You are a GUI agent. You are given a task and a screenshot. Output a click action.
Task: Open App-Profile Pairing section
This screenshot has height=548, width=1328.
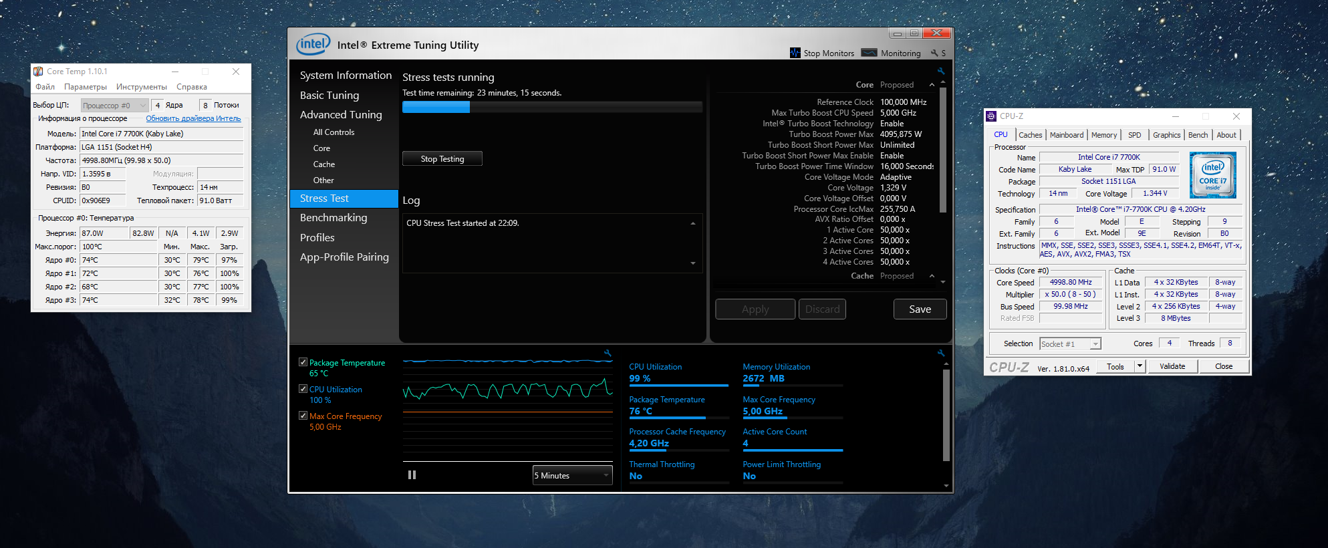pyautogui.click(x=344, y=257)
